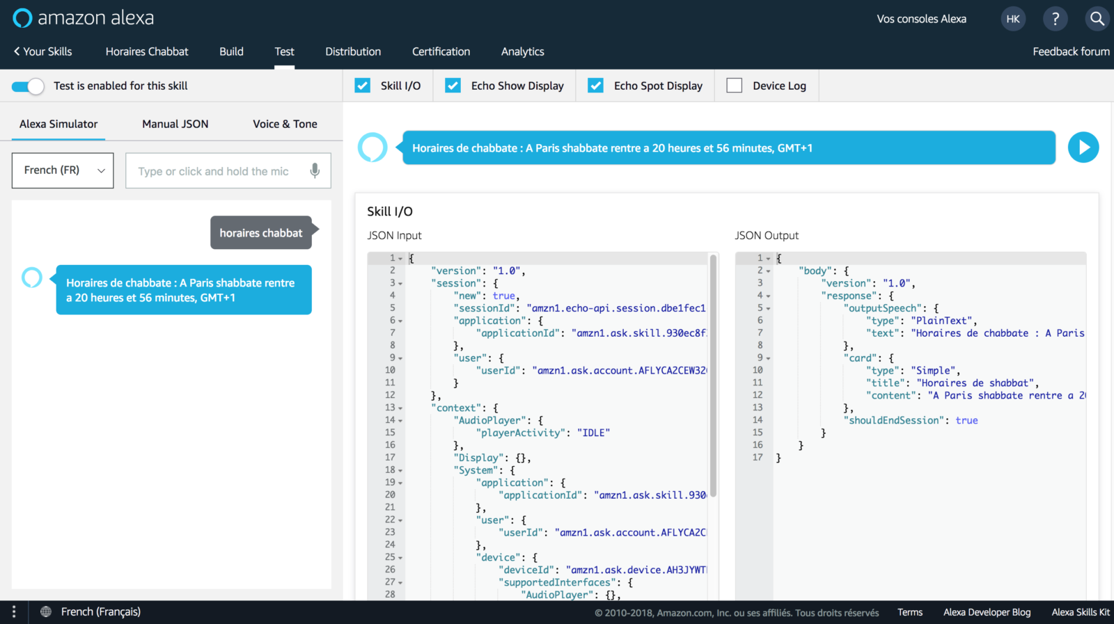Collapse the "card" block in JSON Output
1114x624 pixels.
769,359
